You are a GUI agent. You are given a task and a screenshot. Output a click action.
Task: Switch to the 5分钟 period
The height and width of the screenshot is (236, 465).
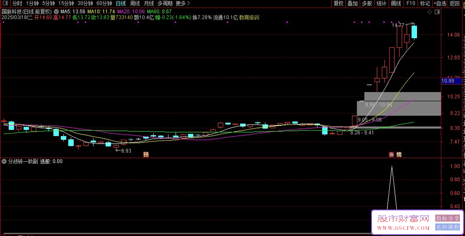tap(48, 4)
